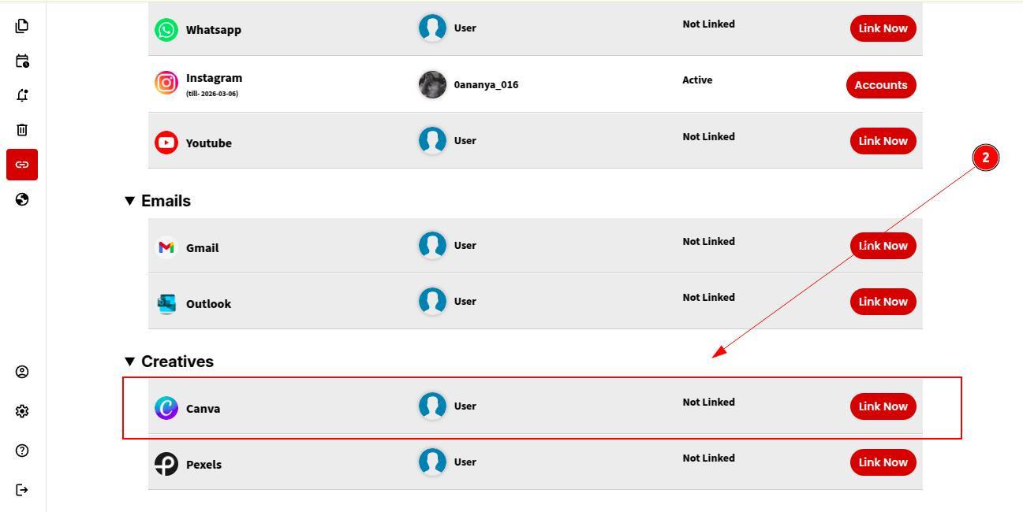The width and height of the screenshot is (1023, 512).
Task: Open the settings gear in the sidebar
Action: point(22,411)
